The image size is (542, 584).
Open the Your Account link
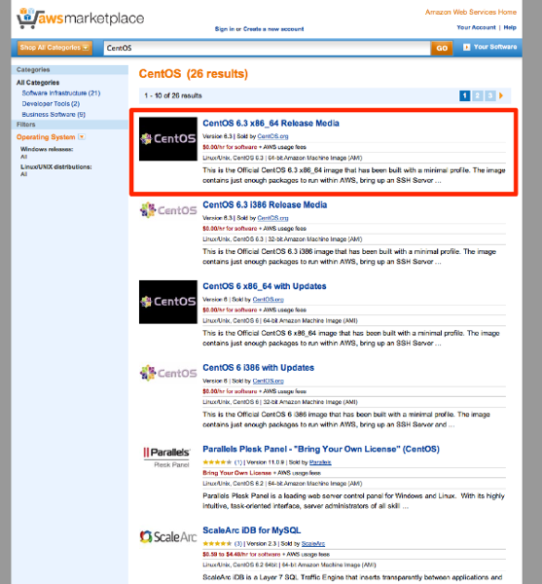(476, 27)
